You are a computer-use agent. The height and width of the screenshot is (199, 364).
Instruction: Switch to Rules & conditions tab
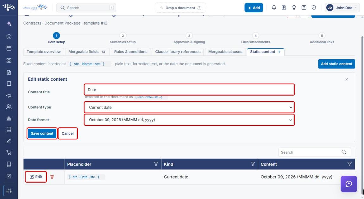131,52
